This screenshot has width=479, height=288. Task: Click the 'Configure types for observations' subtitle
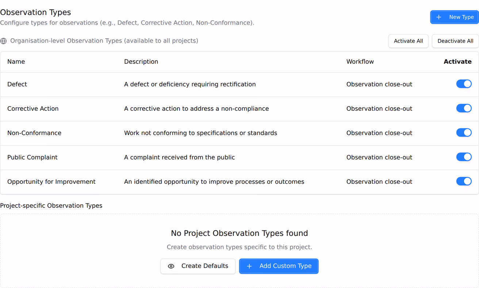127,23
